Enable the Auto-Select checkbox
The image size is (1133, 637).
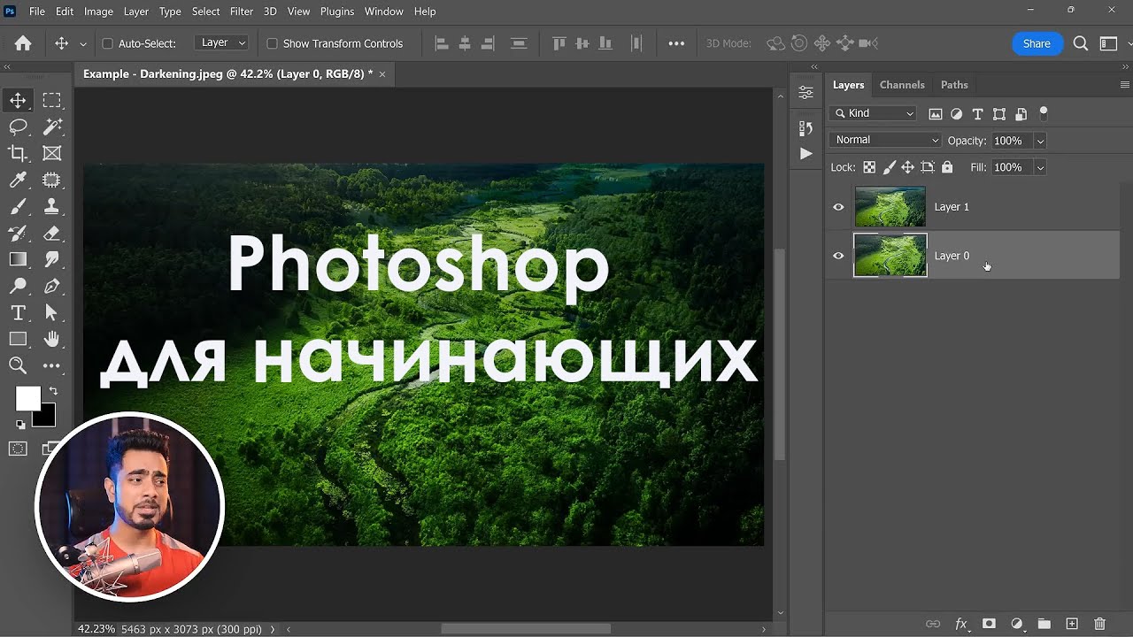coord(108,43)
